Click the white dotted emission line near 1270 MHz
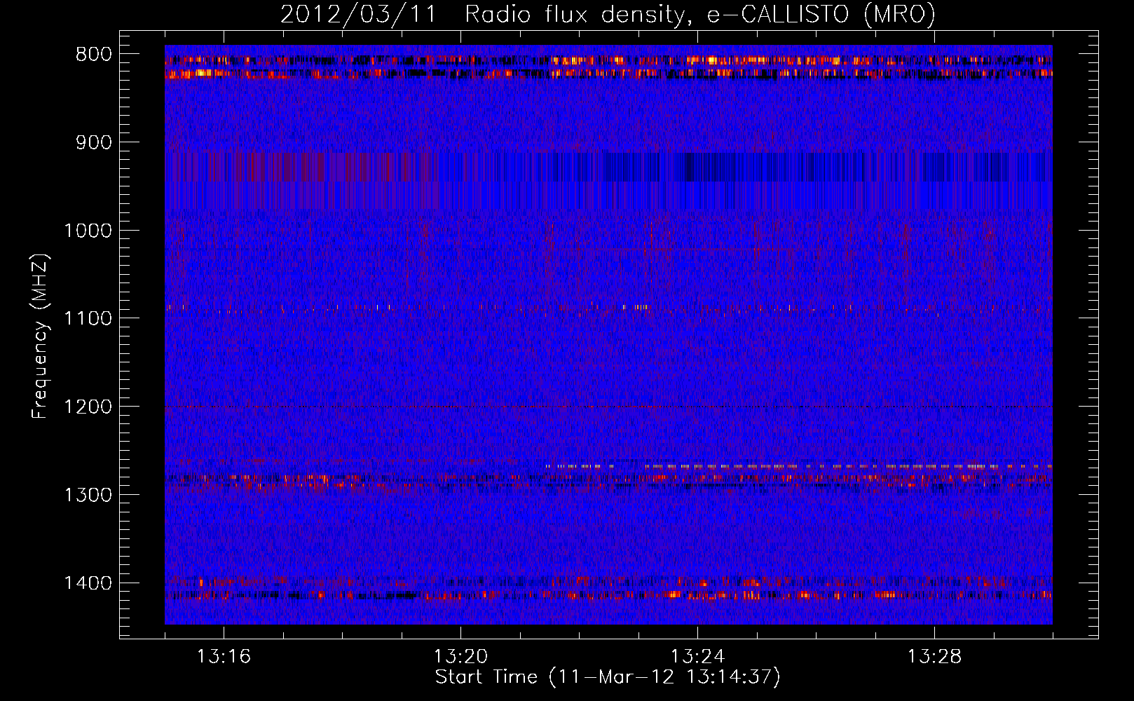This screenshot has height=701, width=1134. coord(798,465)
